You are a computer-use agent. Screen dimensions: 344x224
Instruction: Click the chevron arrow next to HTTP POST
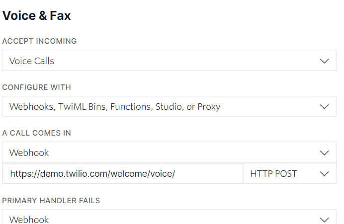325,174
